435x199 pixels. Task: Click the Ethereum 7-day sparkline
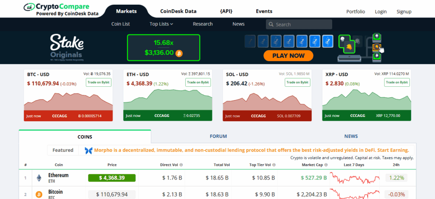(355, 178)
